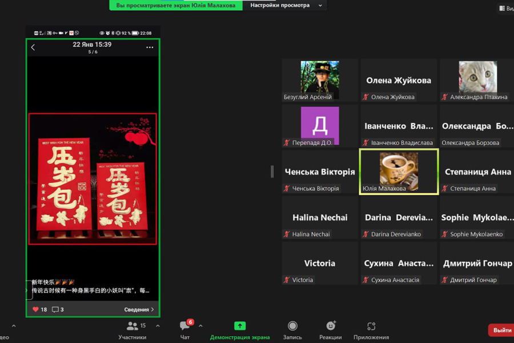This screenshot has width=514, height=343.
Task: Like the post via the heart icon
Action: (x=36, y=309)
